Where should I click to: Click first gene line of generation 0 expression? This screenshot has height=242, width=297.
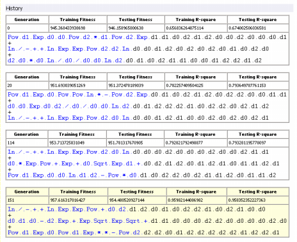(147, 37)
